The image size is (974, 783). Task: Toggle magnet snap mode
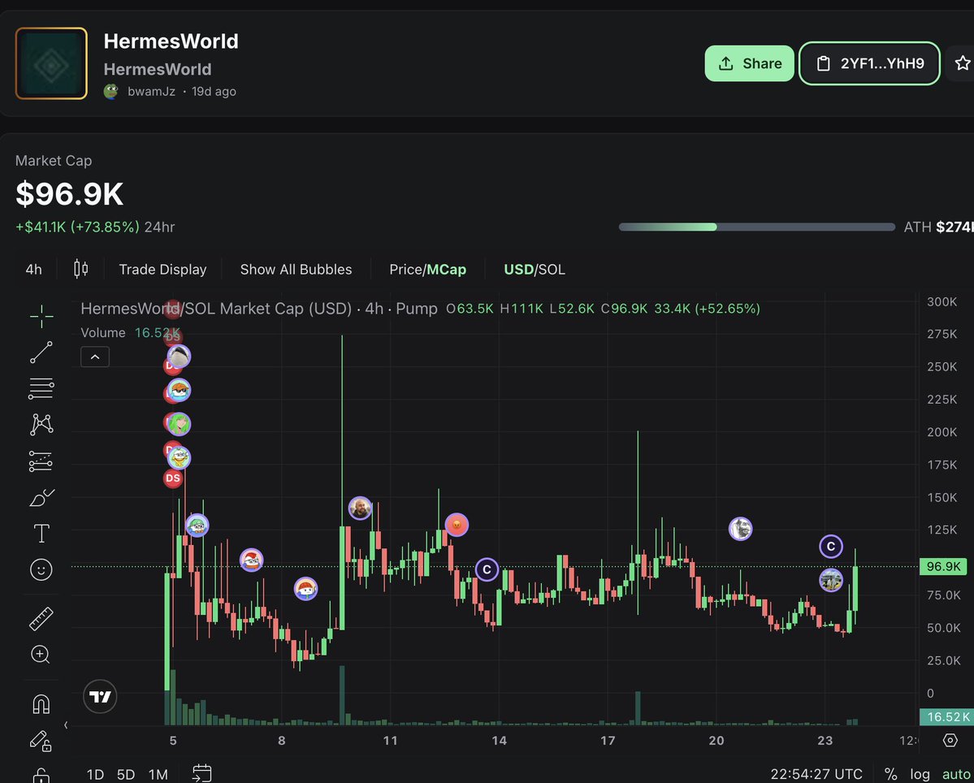pos(41,704)
